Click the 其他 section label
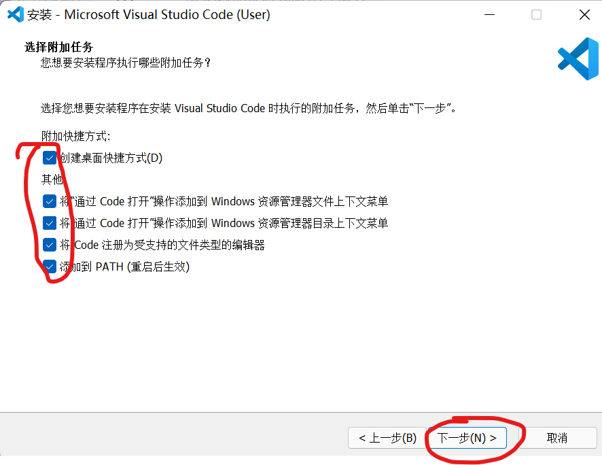 pyautogui.click(x=52, y=179)
